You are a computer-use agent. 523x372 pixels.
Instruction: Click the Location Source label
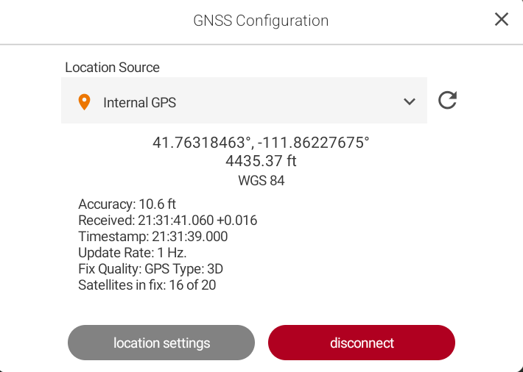click(x=112, y=68)
